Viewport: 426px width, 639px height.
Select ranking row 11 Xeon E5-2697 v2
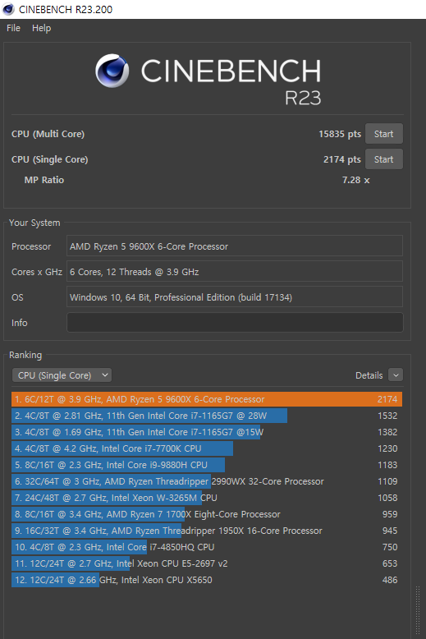(x=207, y=563)
